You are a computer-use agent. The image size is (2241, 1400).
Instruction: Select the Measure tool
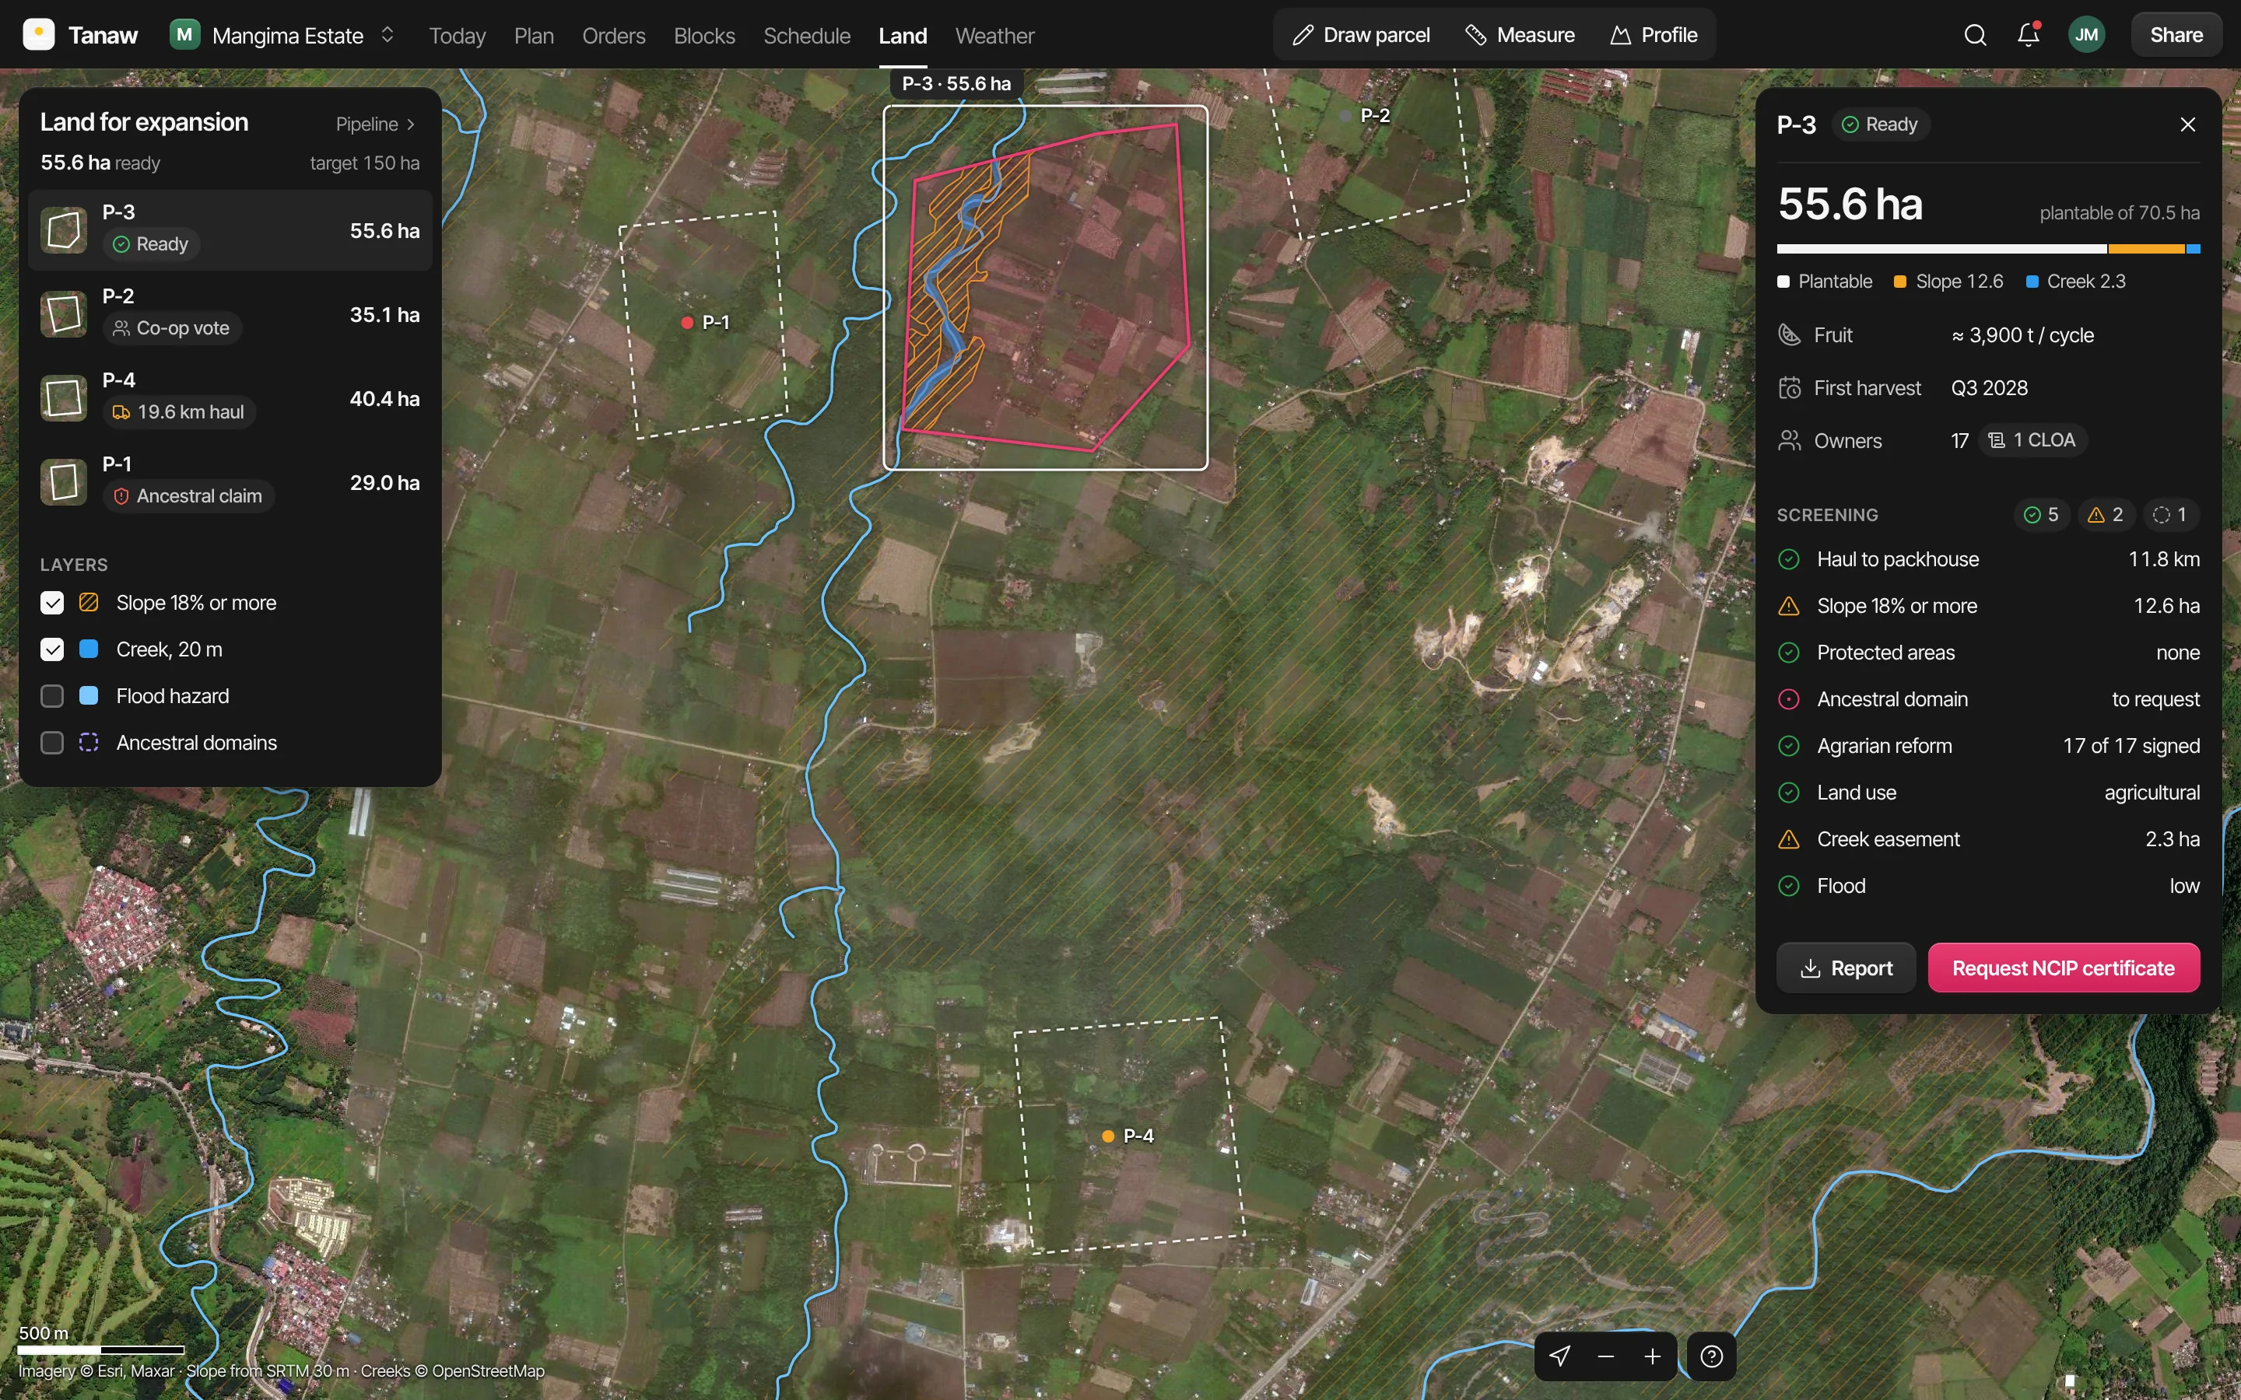click(1520, 35)
